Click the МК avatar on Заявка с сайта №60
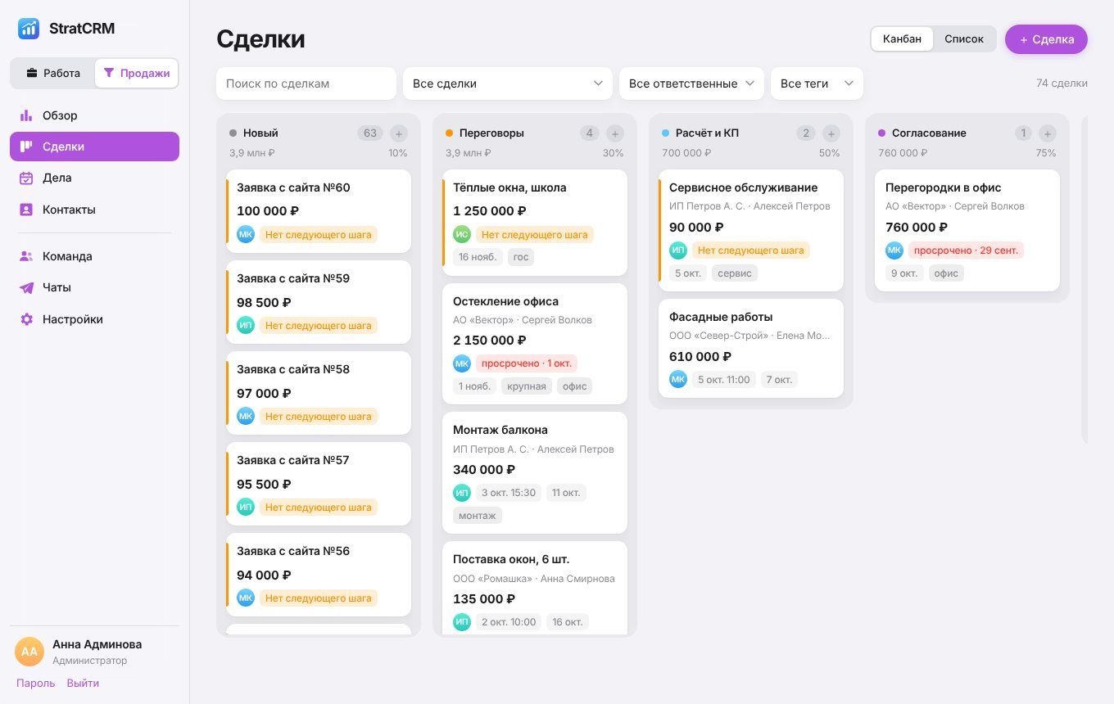This screenshot has height=704, width=1114. (246, 235)
